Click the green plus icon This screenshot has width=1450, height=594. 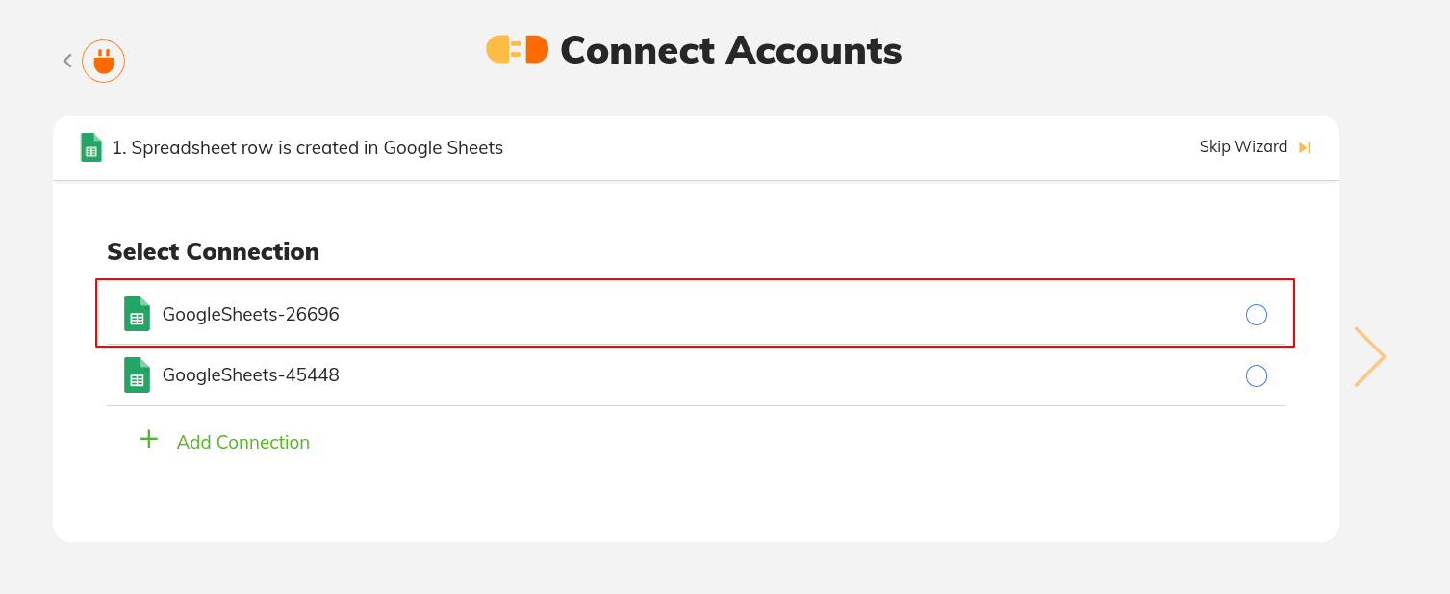(149, 440)
